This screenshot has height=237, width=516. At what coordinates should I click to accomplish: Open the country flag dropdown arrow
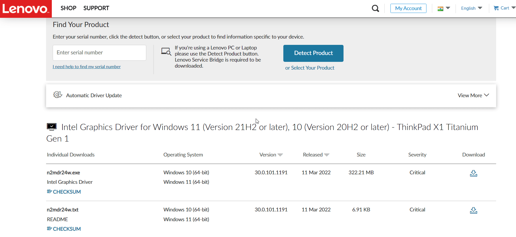click(x=448, y=8)
